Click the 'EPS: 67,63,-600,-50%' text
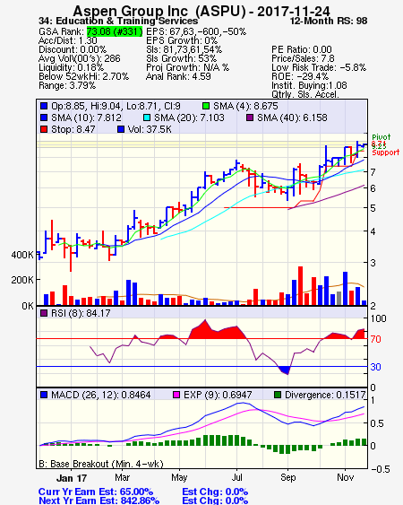The image size is (403, 505). (x=196, y=31)
